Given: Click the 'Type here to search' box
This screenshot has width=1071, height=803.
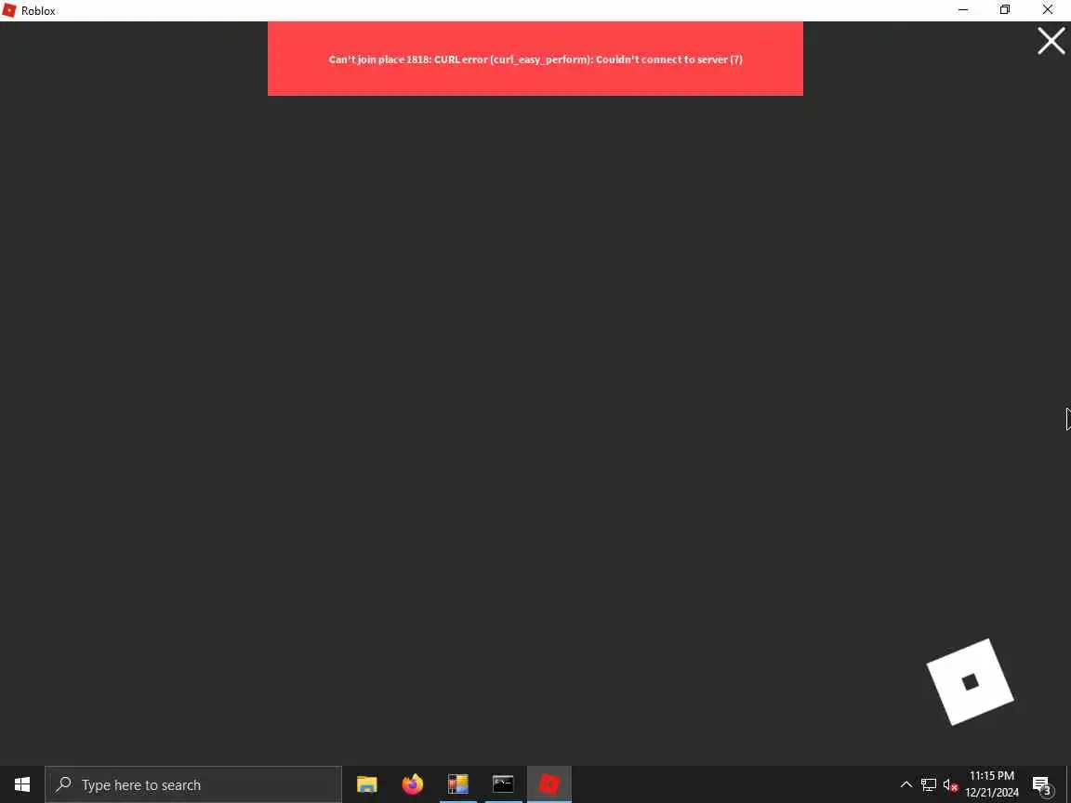Looking at the screenshot, I should 193,784.
